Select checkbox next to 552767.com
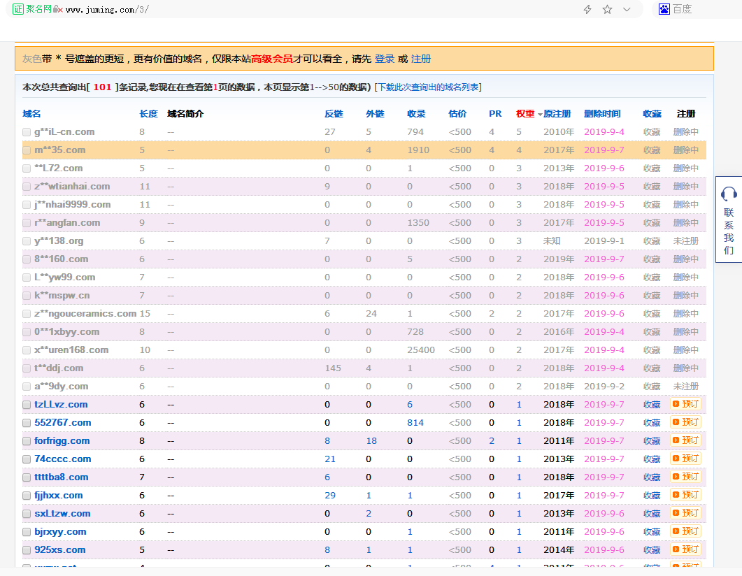742x576 pixels. point(27,423)
